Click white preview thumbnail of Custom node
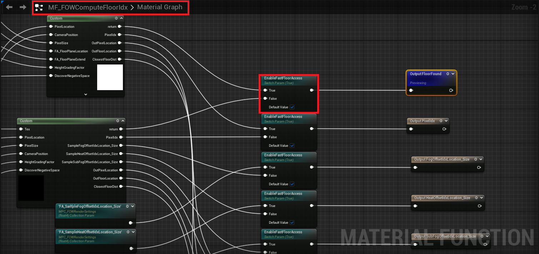This screenshot has width=539, height=254. pos(110,77)
